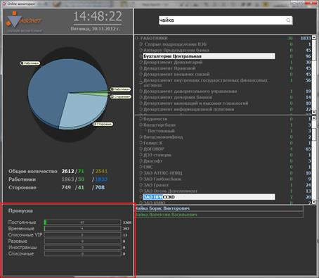
Task: Select the Внешэкономфонд row
Action: 163,137
